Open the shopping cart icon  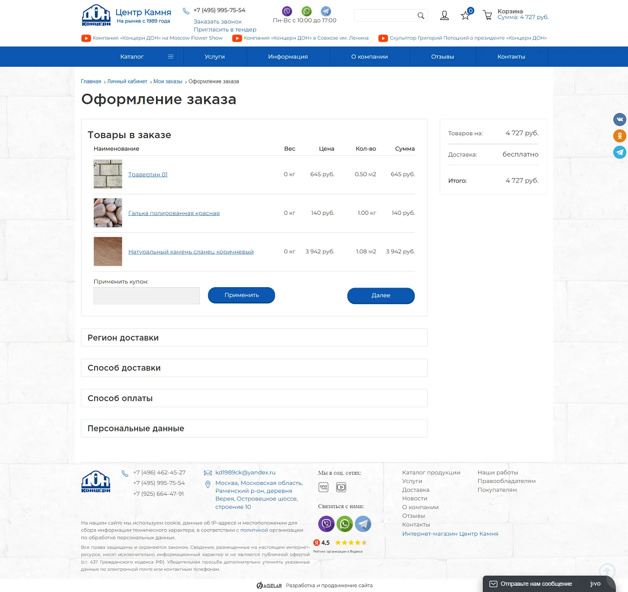487,15
